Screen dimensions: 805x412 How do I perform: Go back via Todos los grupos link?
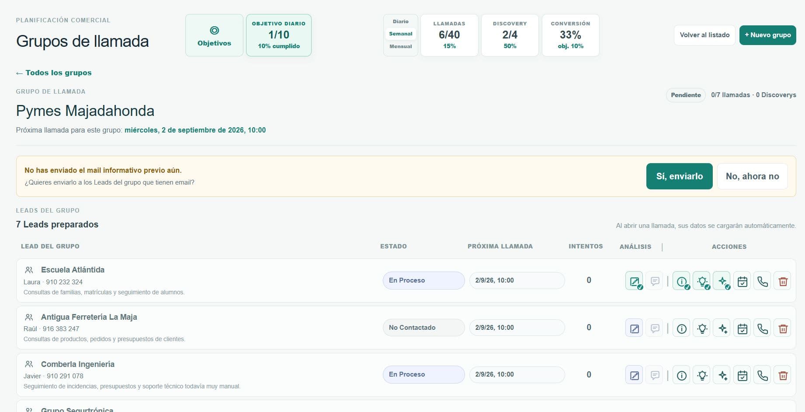[x=54, y=73]
